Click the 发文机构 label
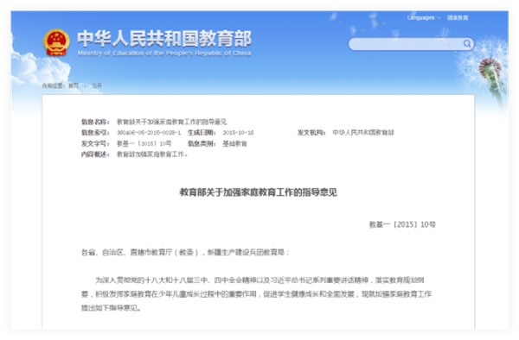Image resolution: width=519 pixels, height=340 pixels. 311,133
